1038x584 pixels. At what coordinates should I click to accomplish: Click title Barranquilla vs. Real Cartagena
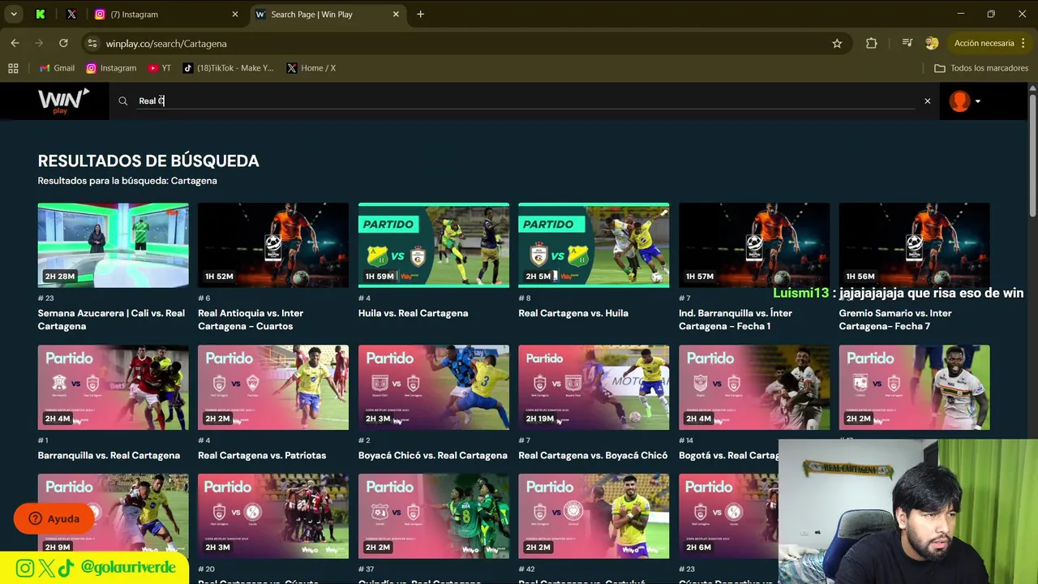109,456
